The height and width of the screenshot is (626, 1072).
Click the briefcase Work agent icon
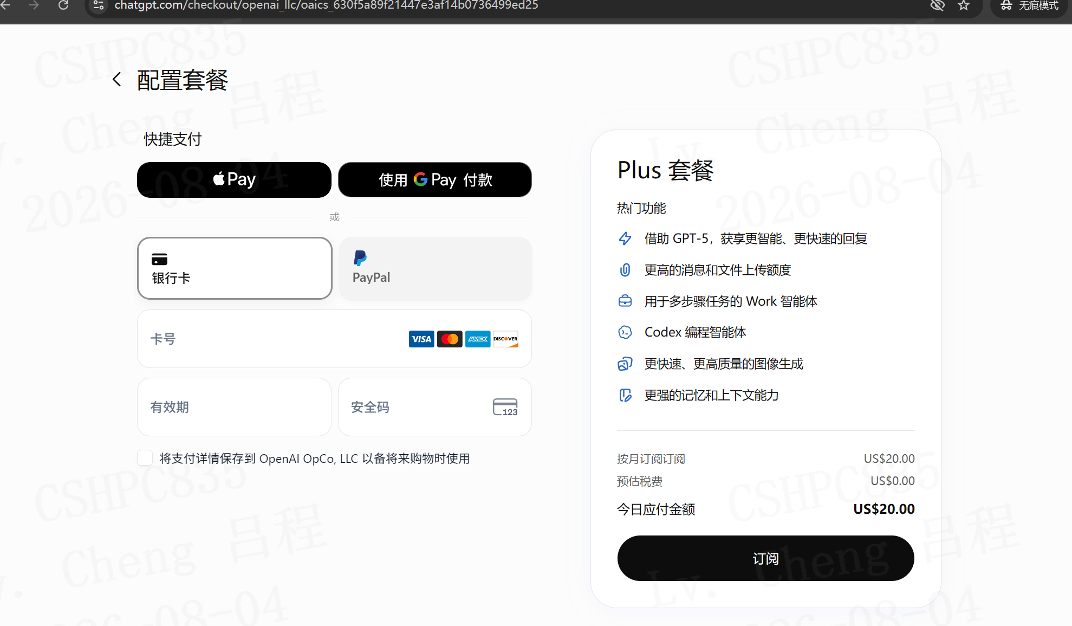pos(625,301)
